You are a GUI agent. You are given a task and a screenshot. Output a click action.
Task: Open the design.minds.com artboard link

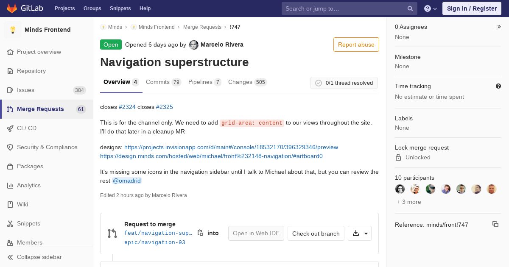(x=211, y=156)
